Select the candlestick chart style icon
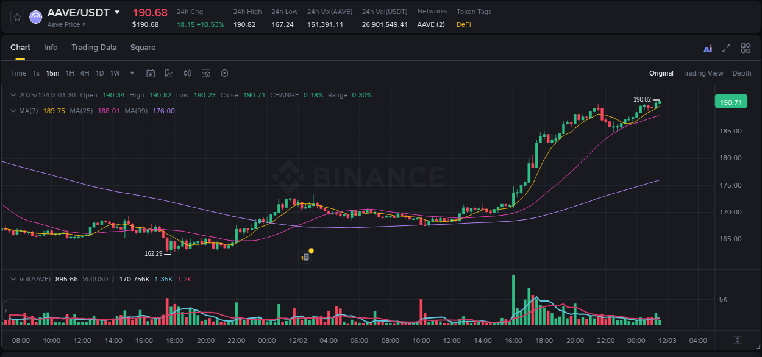Viewport: 762px width, 357px height. click(187, 72)
